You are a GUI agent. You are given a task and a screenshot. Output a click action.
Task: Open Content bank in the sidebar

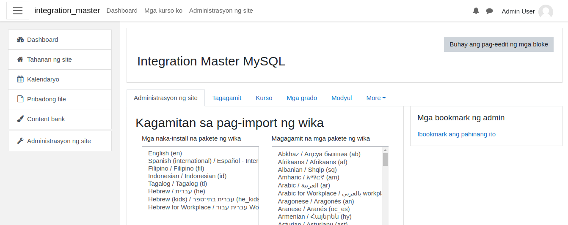tap(60, 119)
